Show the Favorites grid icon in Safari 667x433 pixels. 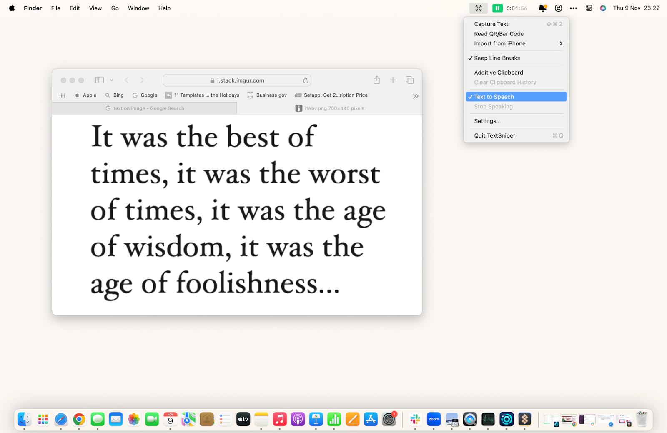point(62,95)
